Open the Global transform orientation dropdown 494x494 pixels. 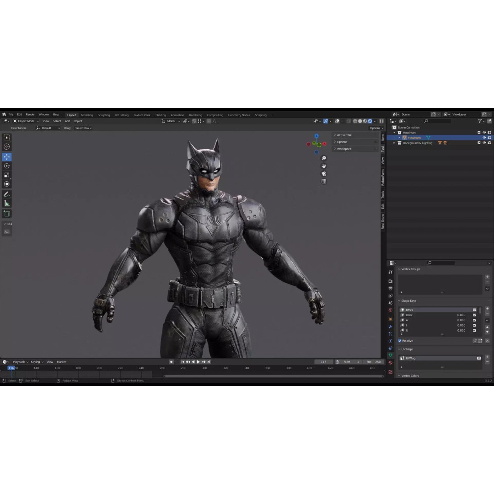(x=171, y=121)
